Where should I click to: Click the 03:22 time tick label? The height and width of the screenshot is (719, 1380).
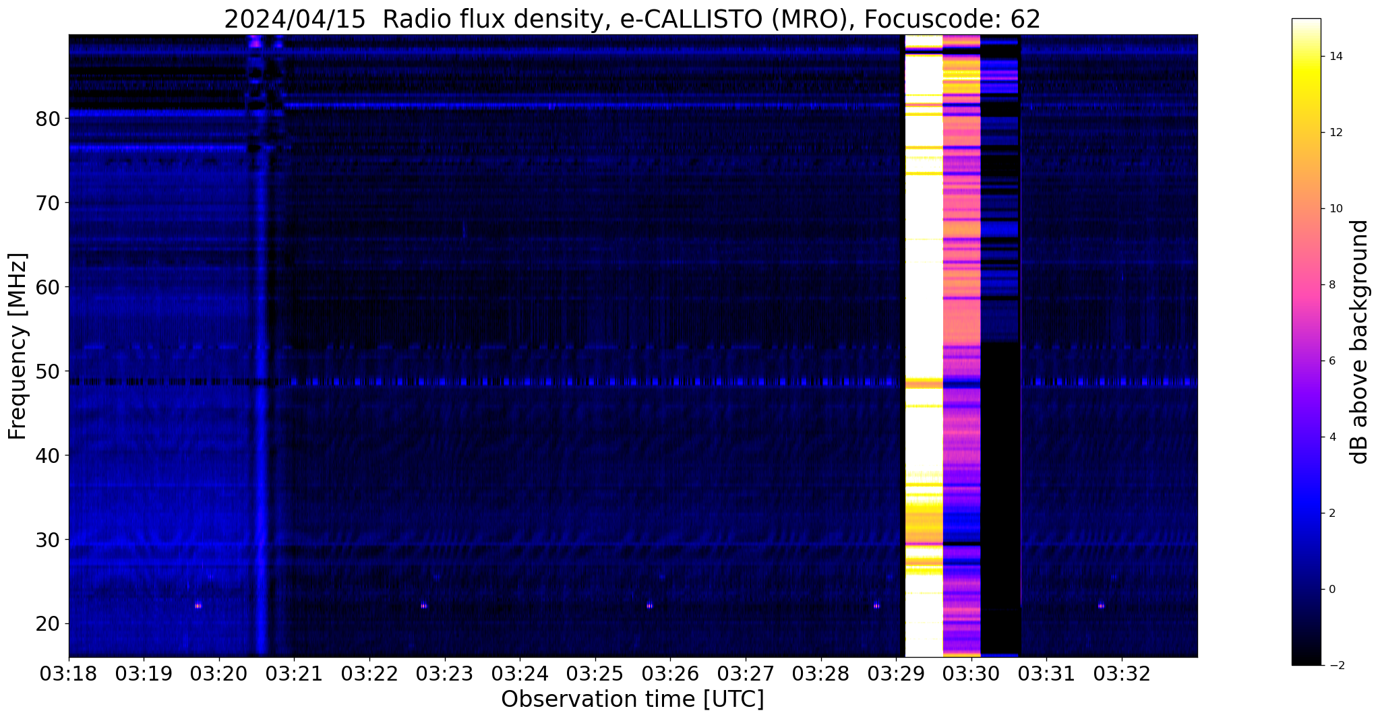click(x=369, y=673)
